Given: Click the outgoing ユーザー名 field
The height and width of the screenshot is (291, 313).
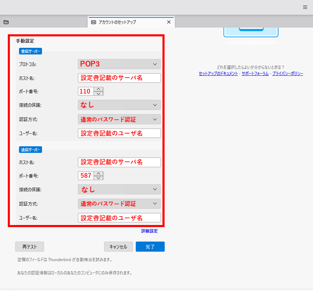Looking at the screenshot, I should click(x=119, y=217).
